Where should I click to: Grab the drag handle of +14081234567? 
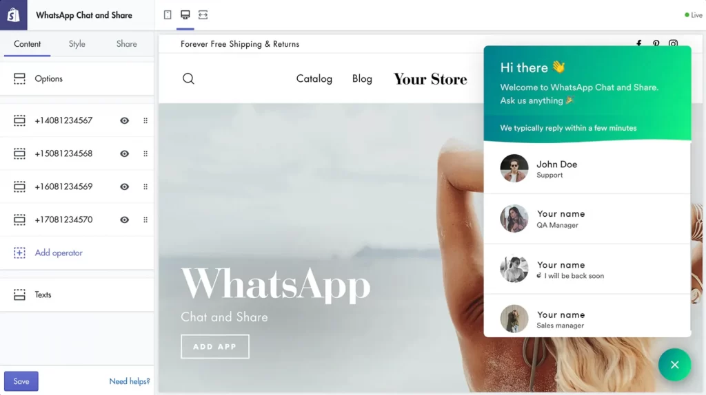click(145, 120)
